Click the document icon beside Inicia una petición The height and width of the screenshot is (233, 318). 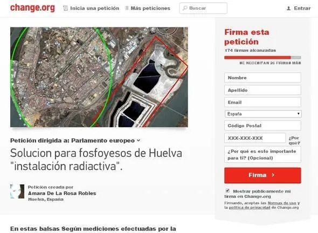pyautogui.click(x=65, y=8)
